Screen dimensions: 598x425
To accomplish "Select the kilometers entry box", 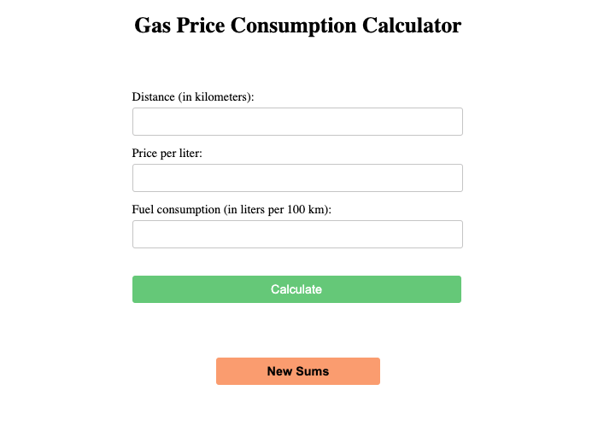I will pos(297,121).
